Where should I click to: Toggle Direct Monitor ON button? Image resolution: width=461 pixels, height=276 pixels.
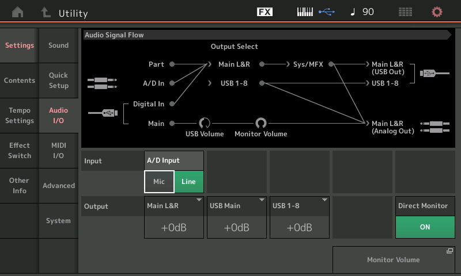425,227
